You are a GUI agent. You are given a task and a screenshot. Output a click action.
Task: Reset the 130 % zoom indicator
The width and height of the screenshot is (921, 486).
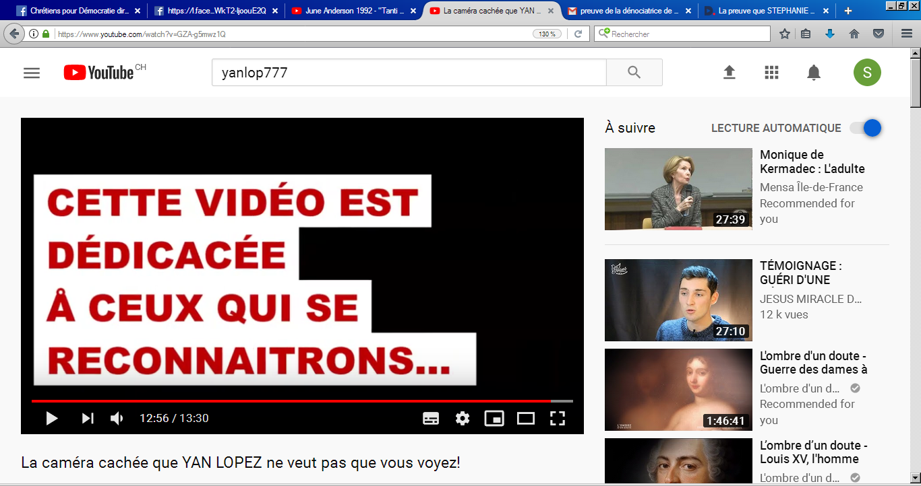[x=547, y=34]
